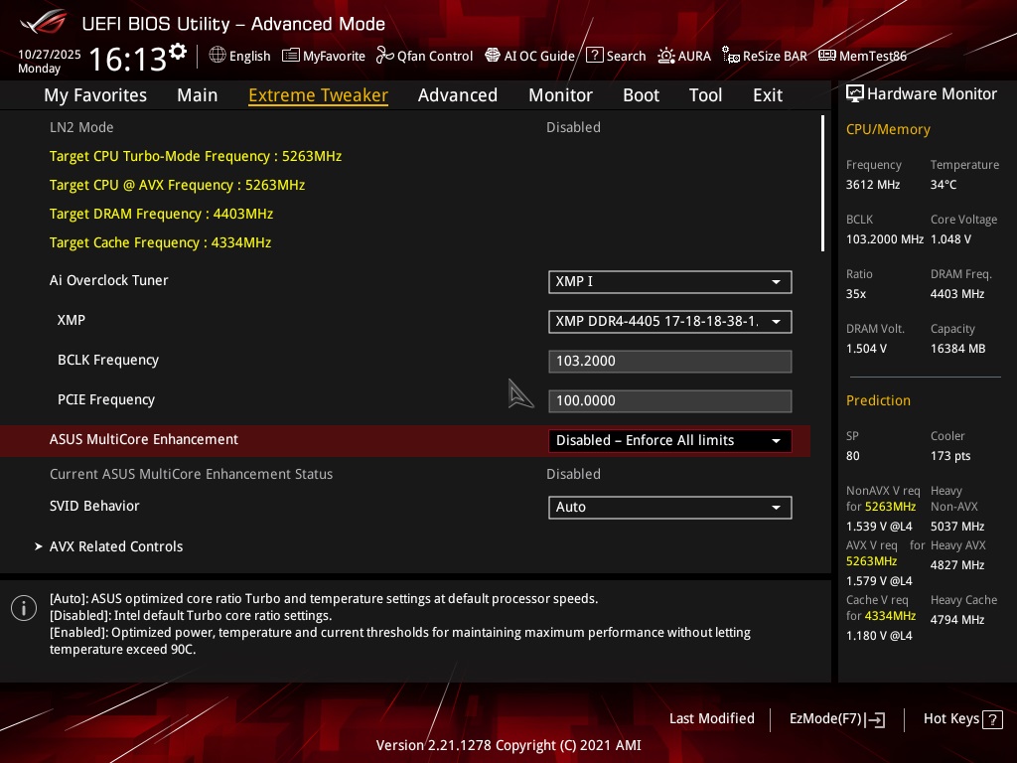
Task: Open the My Favorites tab
Action: pos(95,95)
